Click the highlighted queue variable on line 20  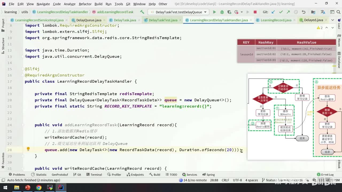click(x=170, y=100)
